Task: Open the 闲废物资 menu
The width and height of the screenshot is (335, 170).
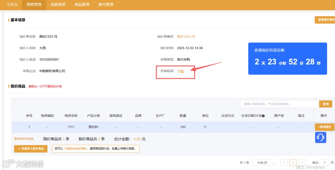Action: click(x=58, y=4)
